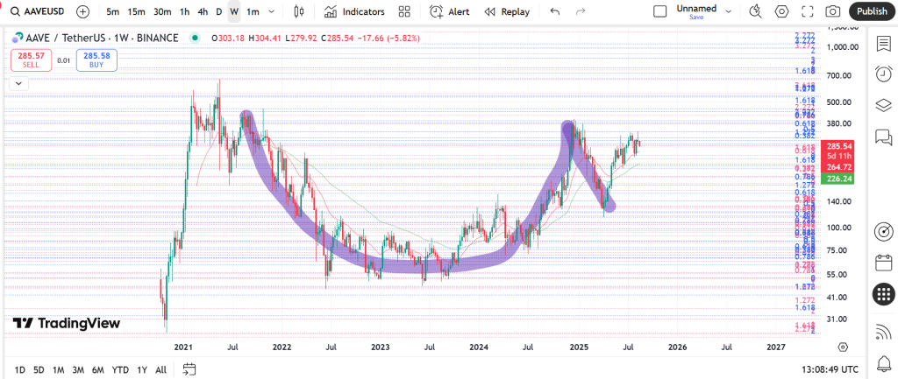
Task: Click the Publish button
Action: [x=872, y=11]
